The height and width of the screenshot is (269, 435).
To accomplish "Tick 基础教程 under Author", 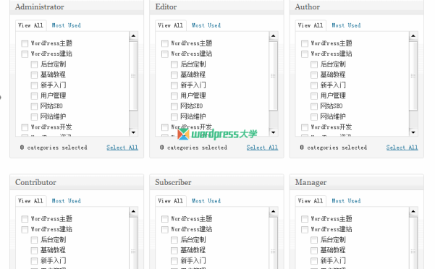I will click(x=314, y=75).
